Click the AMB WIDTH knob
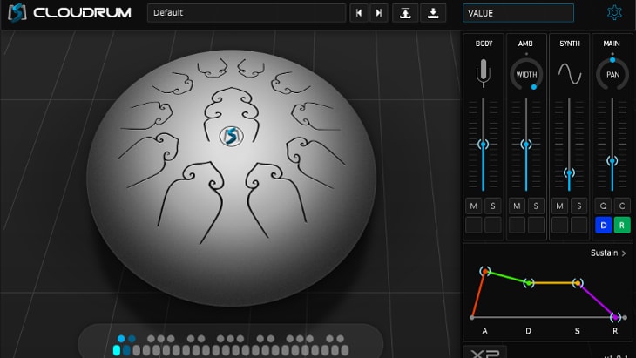Image resolution: width=636 pixels, height=358 pixels. (x=526, y=74)
